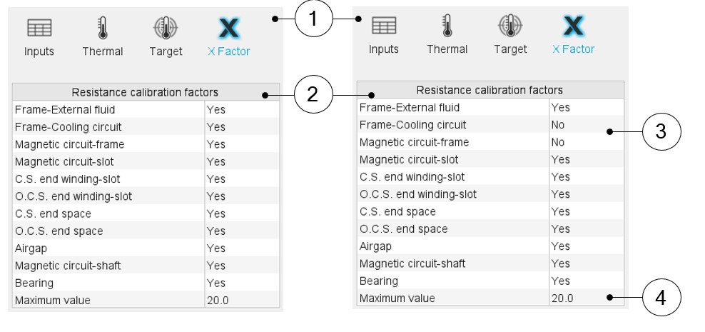
Task: Click the Inputs table icon in right panel
Action: [384, 26]
